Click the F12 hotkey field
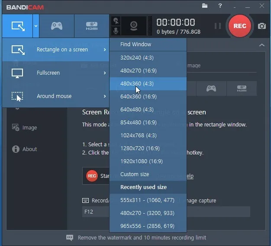Viewport: 271px width, 246px height. click(x=96, y=211)
